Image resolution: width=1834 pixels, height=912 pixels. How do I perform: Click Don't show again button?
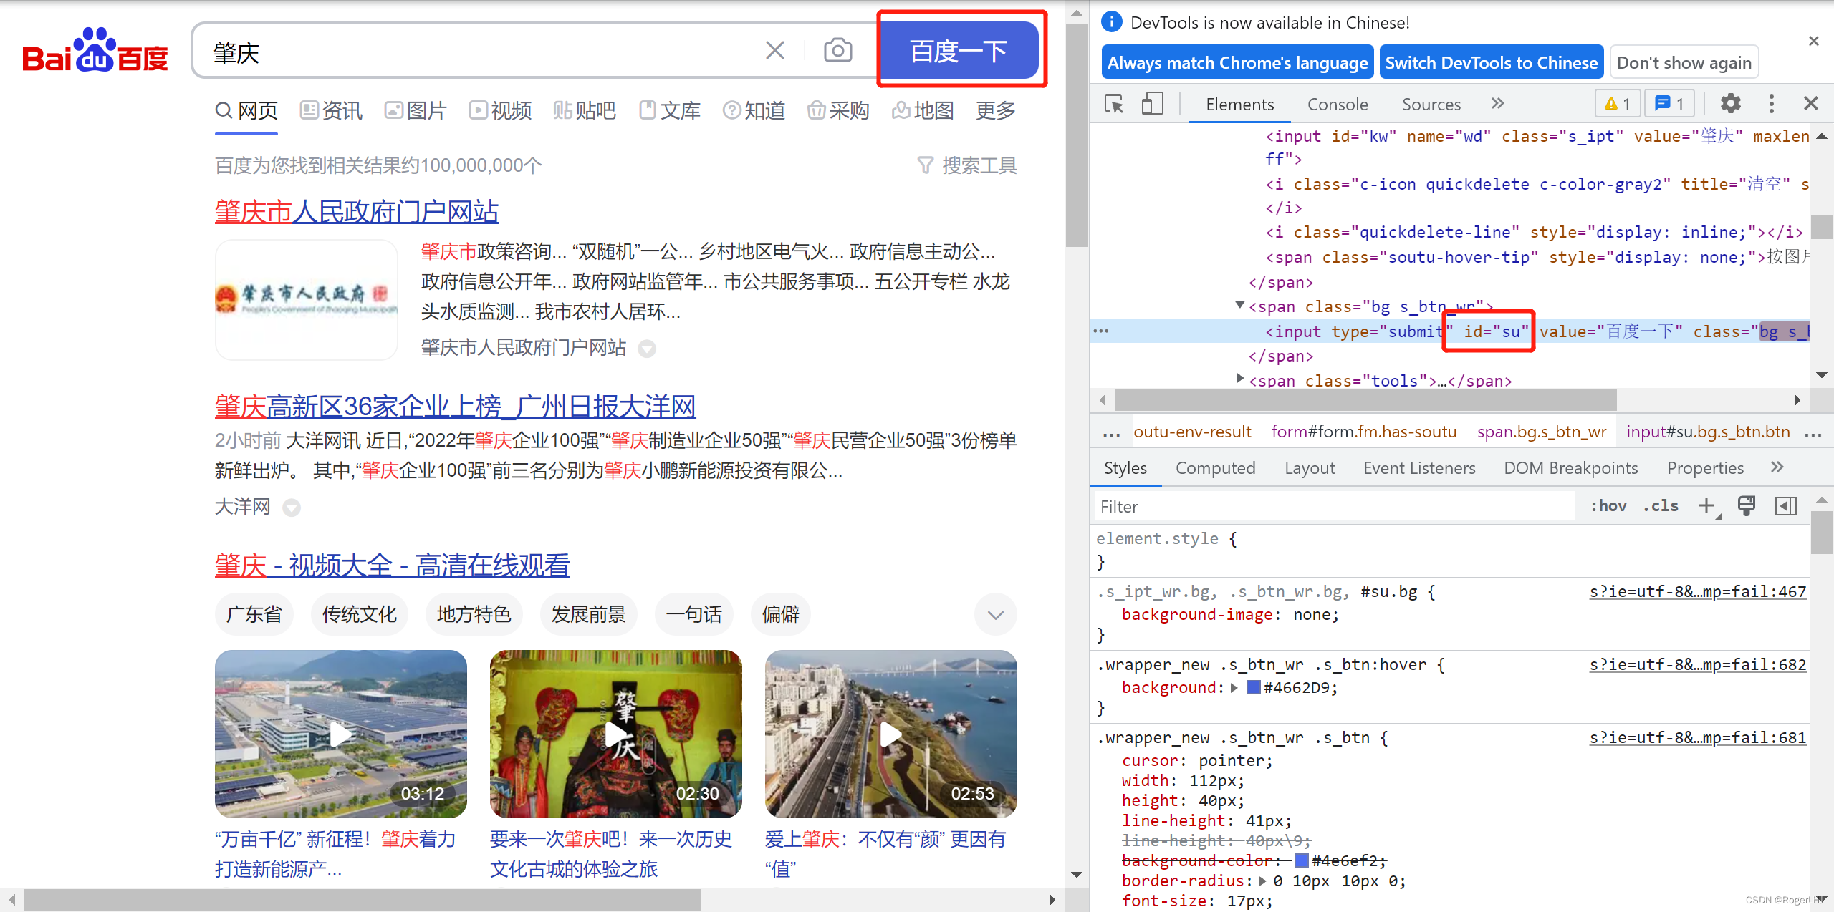pyautogui.click(x=1684, y=63)
